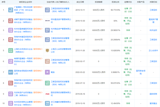Click the 投资比例 column header
This screenshot has width=160, height=107.
tap(115, 2)
